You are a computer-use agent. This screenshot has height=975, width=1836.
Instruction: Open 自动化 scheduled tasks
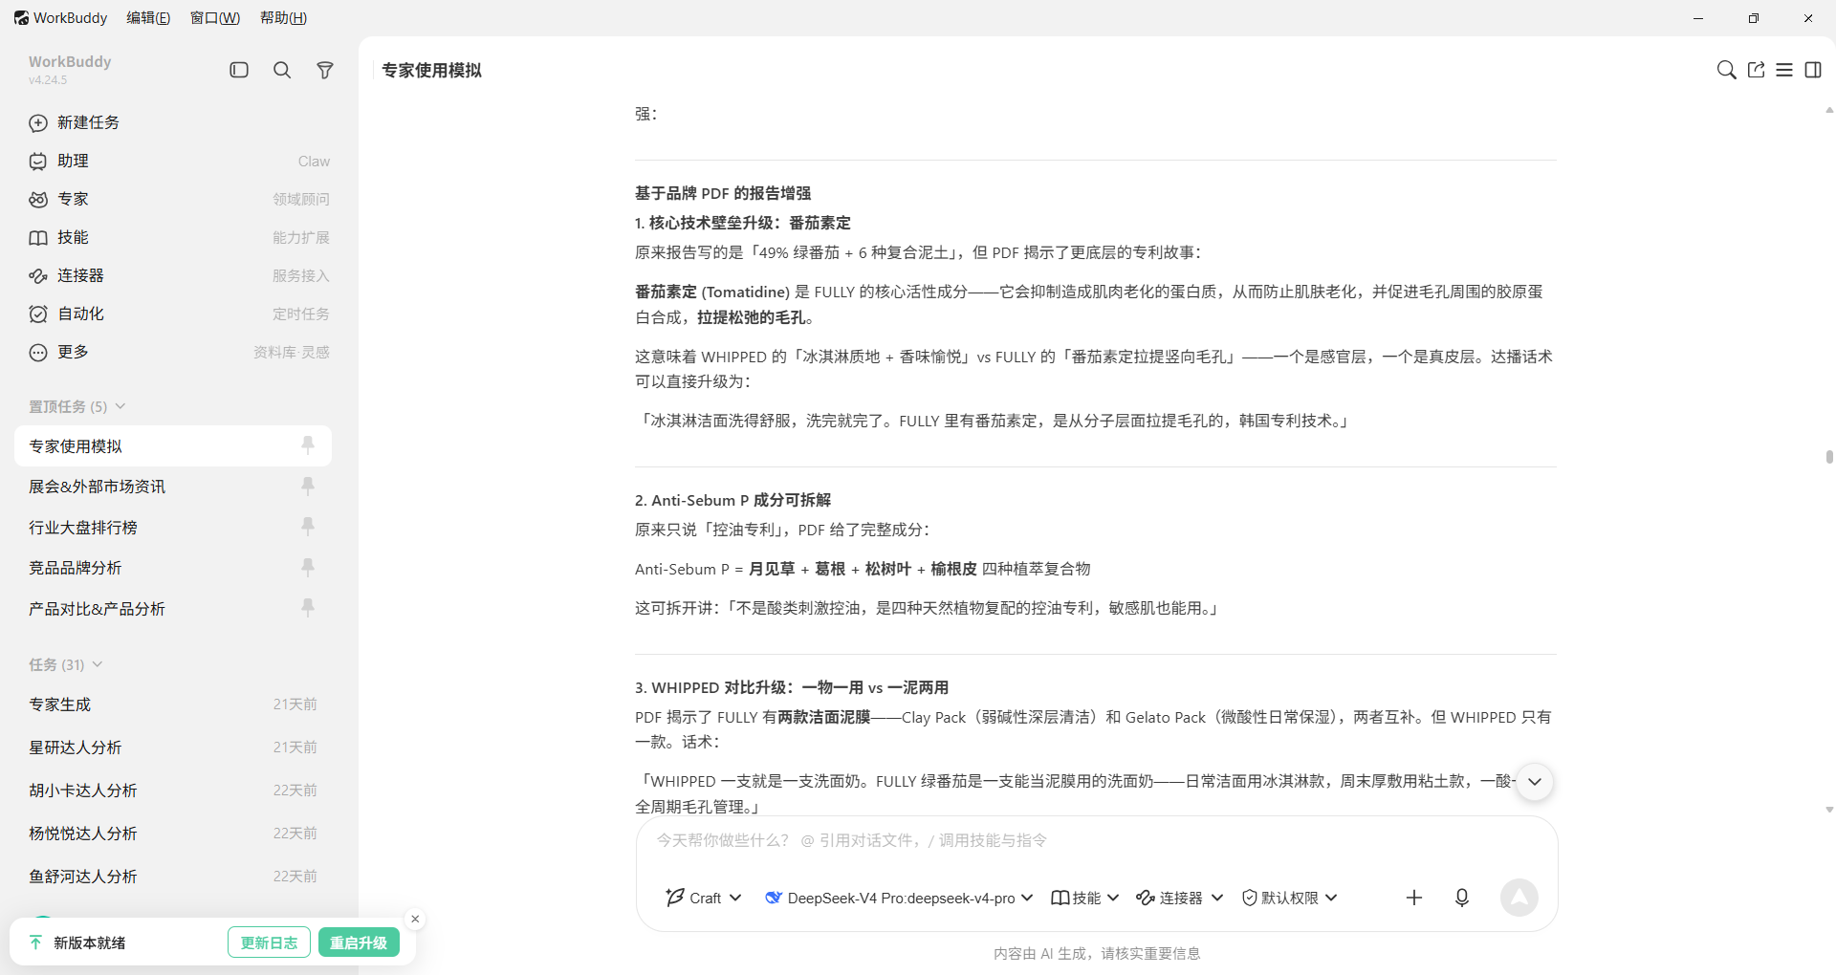click(179, 314)
